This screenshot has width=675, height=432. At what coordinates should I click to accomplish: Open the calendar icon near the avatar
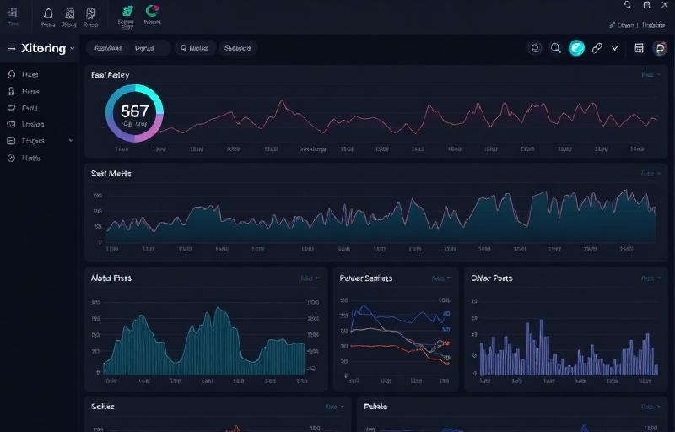[x=639, y=49]
